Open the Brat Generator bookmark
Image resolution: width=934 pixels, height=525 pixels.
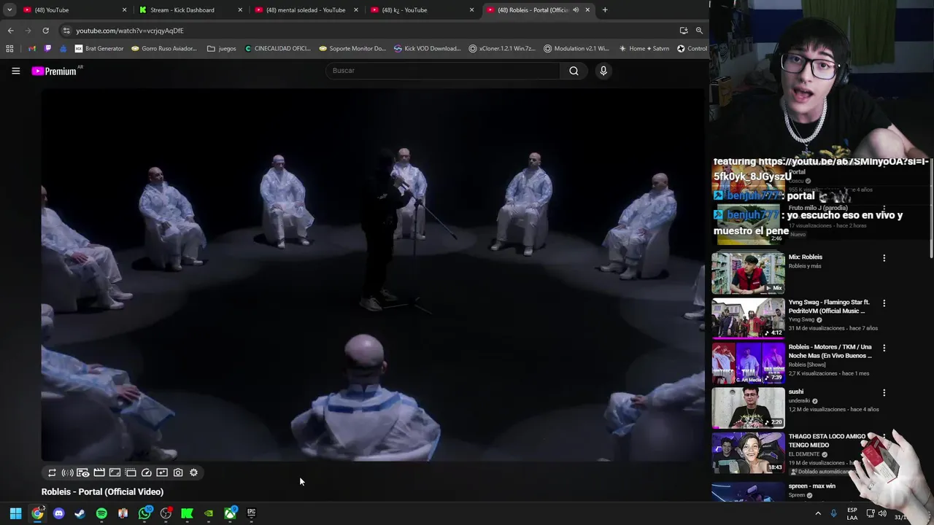99,49
